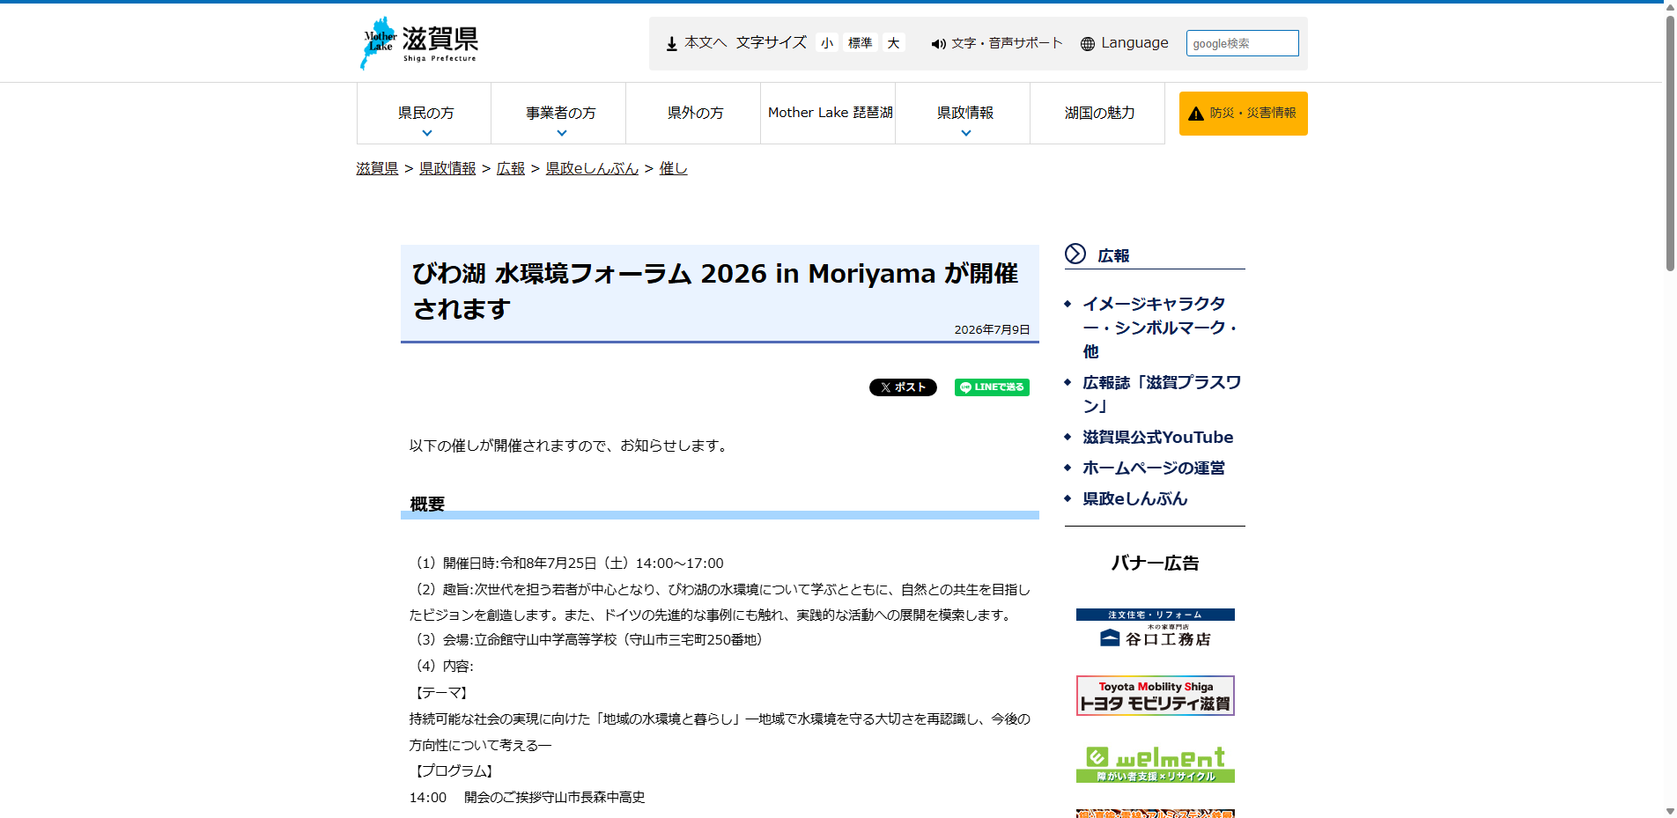
Task: Go to 広報 breadcrumb link
Action: 511,168
